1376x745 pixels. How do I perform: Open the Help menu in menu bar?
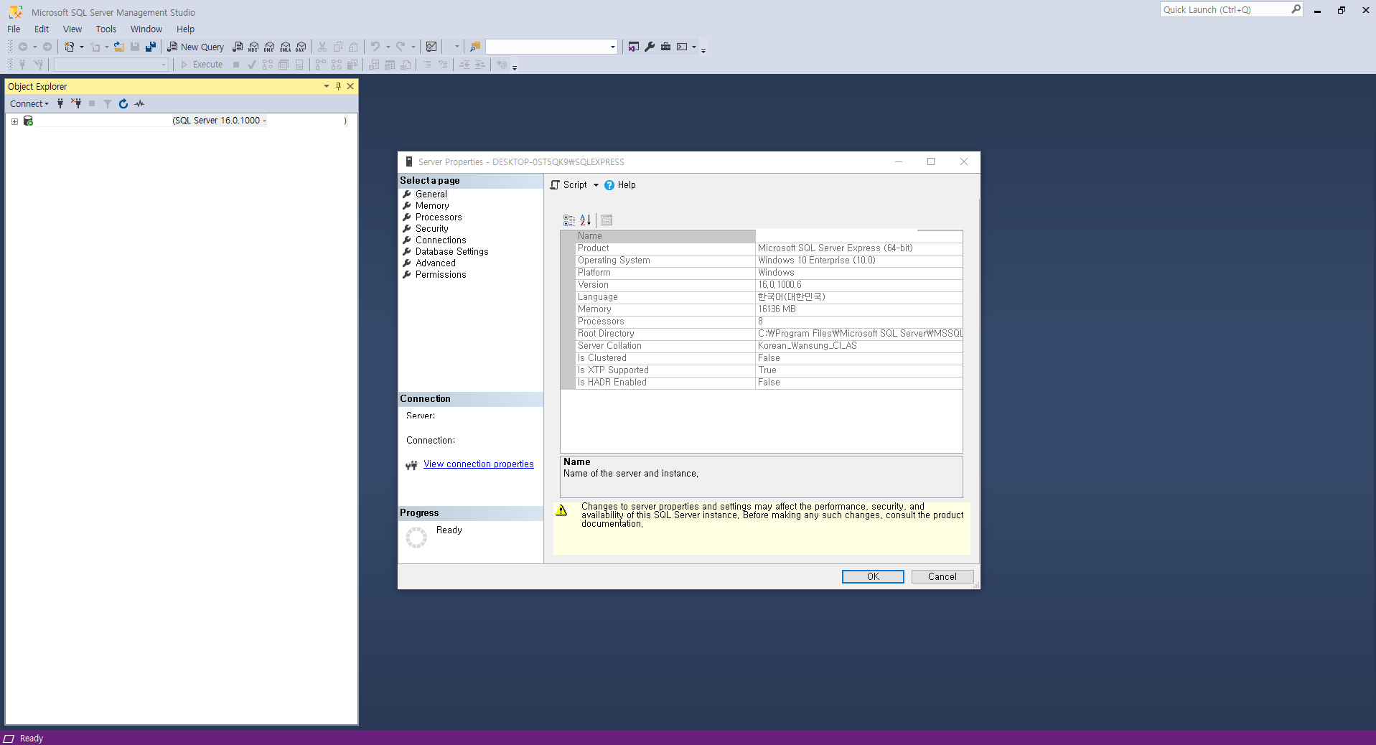[x=185, y=29]
